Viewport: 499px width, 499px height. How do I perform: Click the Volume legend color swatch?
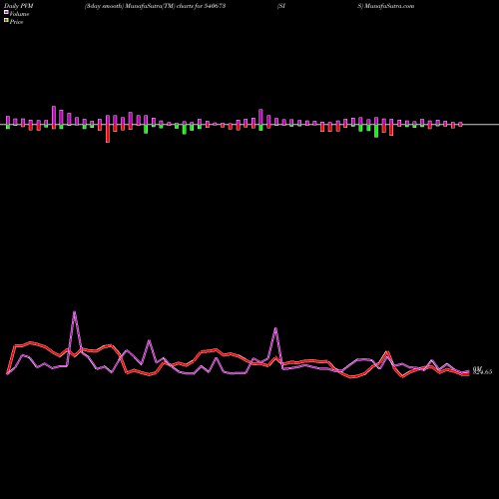(x=6, y=12)
